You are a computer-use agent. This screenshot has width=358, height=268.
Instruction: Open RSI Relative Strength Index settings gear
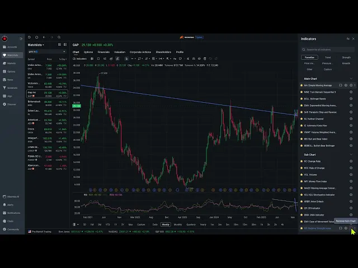click(346, 228)
